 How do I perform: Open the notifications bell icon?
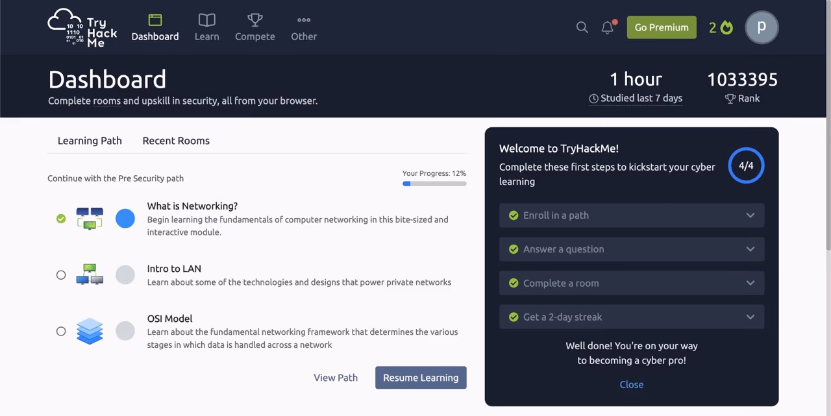point(608,27)
